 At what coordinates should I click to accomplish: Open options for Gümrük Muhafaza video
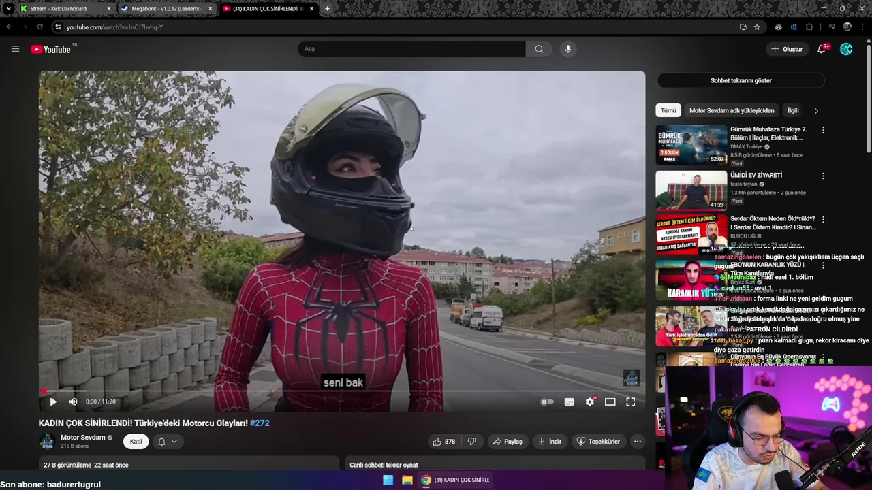click(823, 130)
